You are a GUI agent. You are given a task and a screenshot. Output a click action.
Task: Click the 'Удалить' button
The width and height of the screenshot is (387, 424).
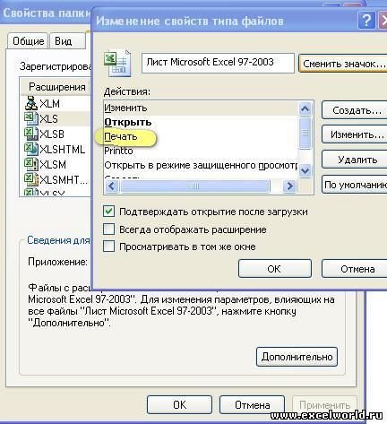pos(355,160)
